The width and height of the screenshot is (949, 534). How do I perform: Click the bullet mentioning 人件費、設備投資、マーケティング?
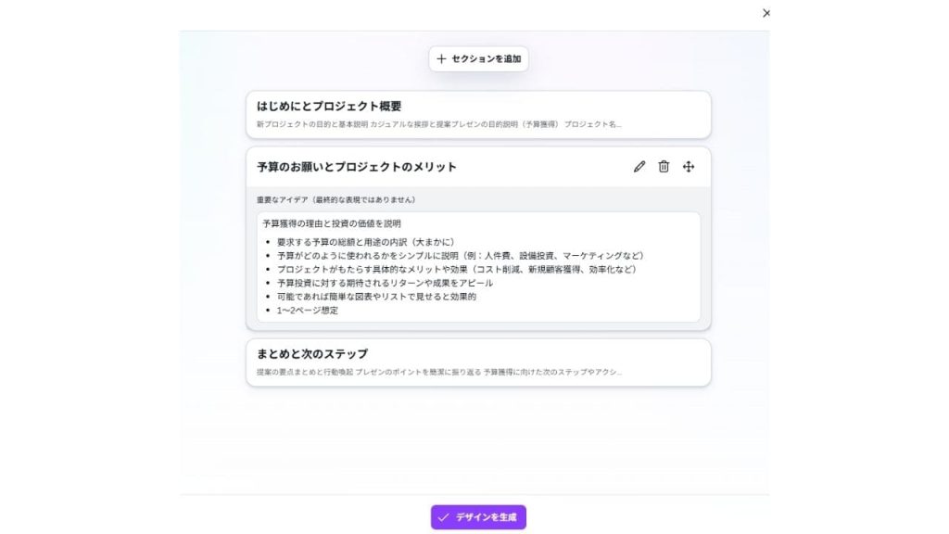coord(459,255)
